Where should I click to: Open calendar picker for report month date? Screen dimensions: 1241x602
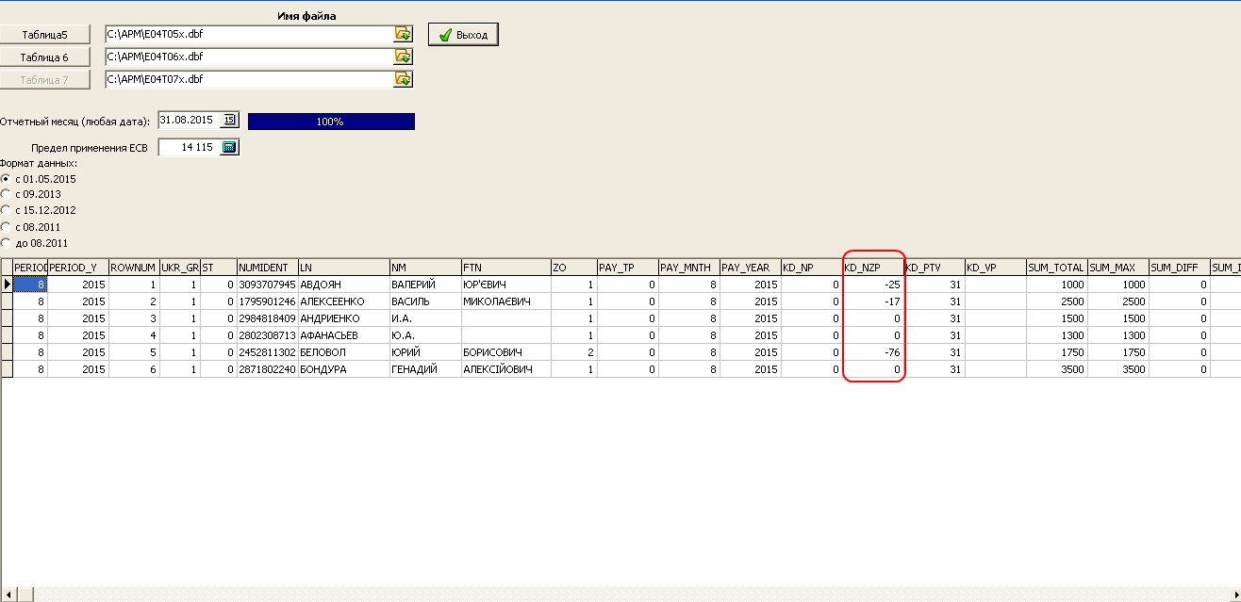229,121
